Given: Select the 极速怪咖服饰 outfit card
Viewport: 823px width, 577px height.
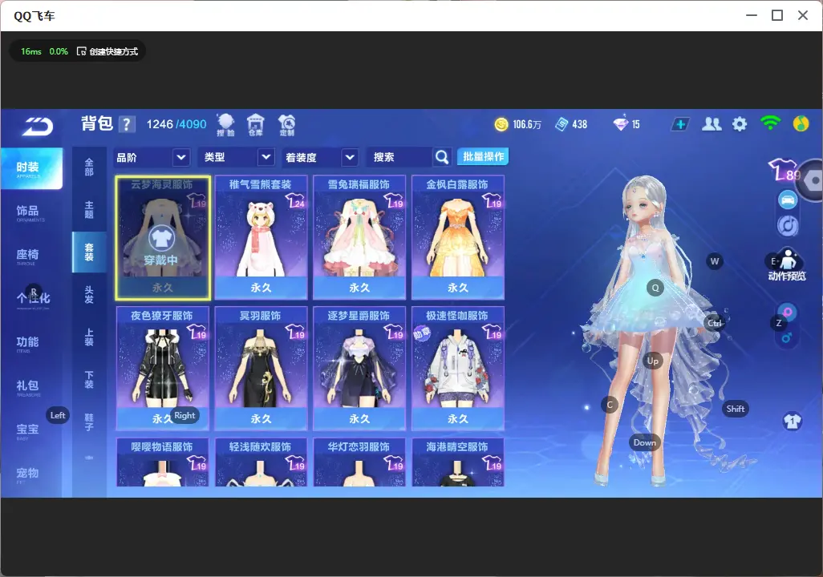Looking at the screenshot, I should point(458,368).
